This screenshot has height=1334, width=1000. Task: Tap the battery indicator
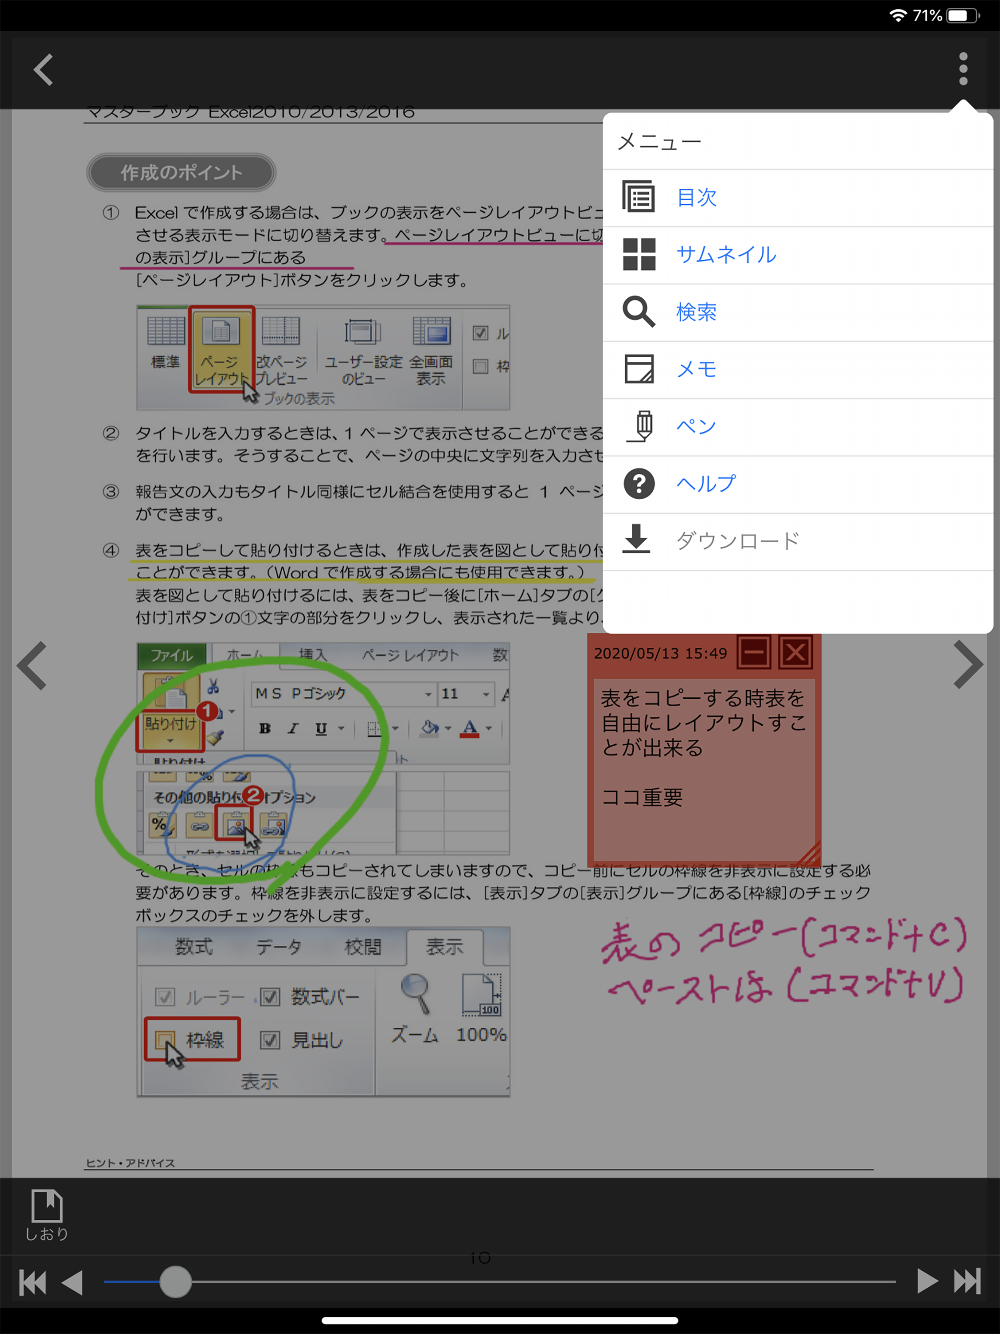coord(963,15)
